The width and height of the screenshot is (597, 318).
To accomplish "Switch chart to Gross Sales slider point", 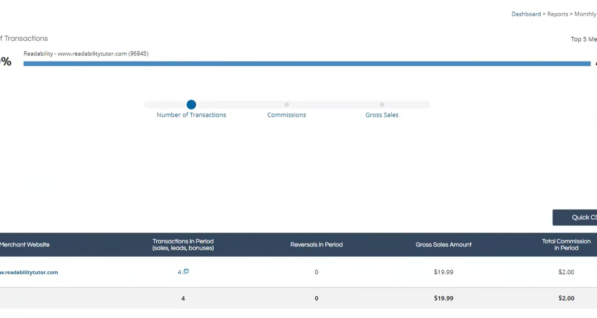I will tap(382, 104).
